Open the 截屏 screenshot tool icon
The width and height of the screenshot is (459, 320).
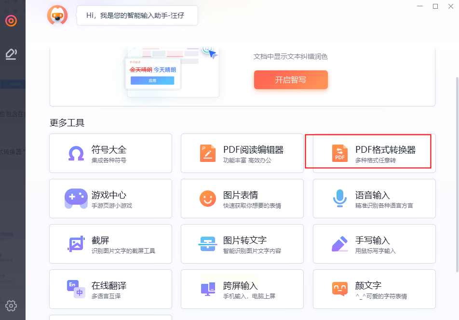(x=76, y=244)
